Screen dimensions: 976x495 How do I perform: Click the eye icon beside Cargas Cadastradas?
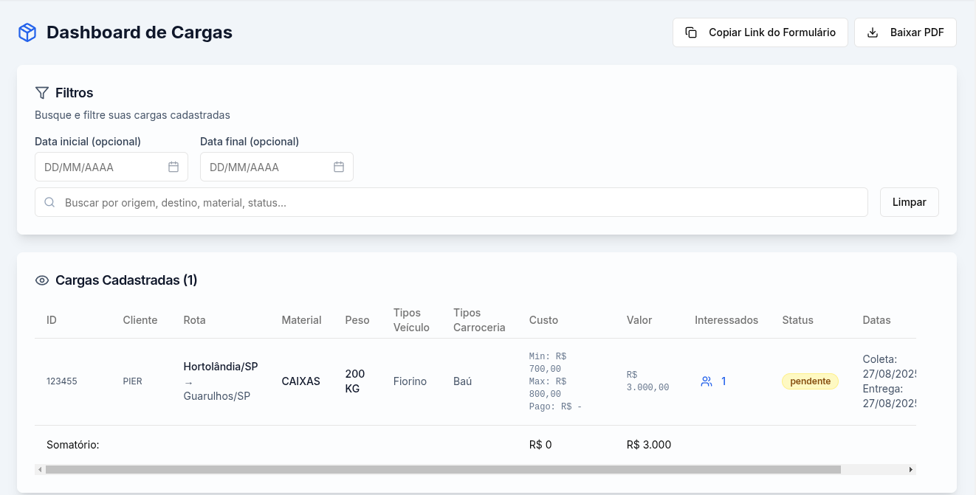(42, 280)
